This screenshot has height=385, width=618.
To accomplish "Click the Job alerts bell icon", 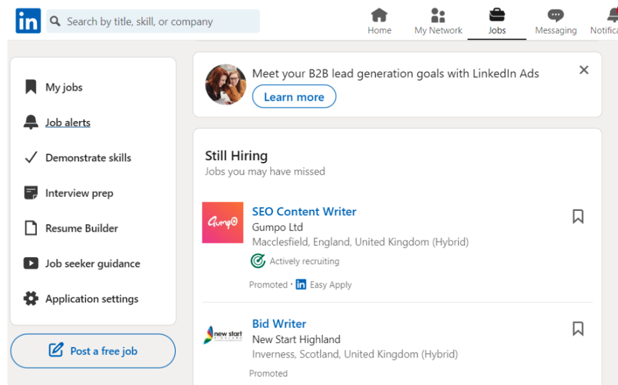I will [x=30, y=122].
